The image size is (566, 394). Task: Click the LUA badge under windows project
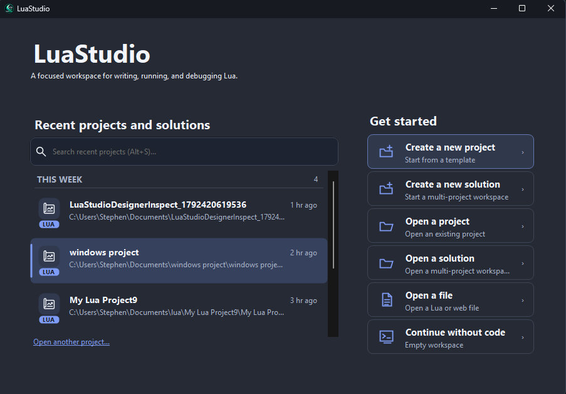click(x=49, y=272)
